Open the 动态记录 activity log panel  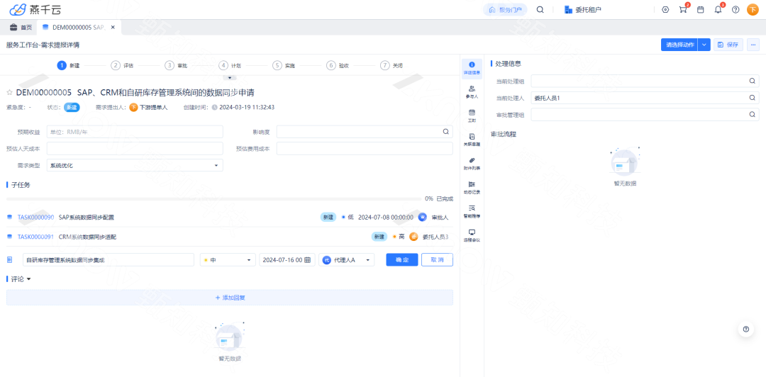[472, 187]
